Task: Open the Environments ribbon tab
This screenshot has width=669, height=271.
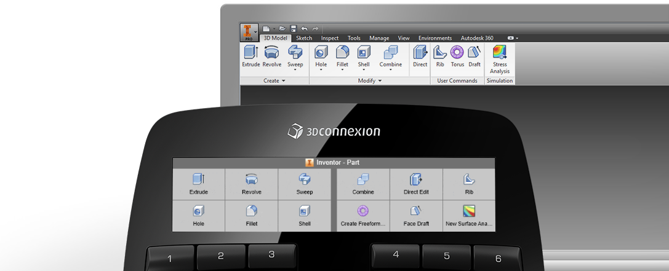Action: click(x=435, y=38)
